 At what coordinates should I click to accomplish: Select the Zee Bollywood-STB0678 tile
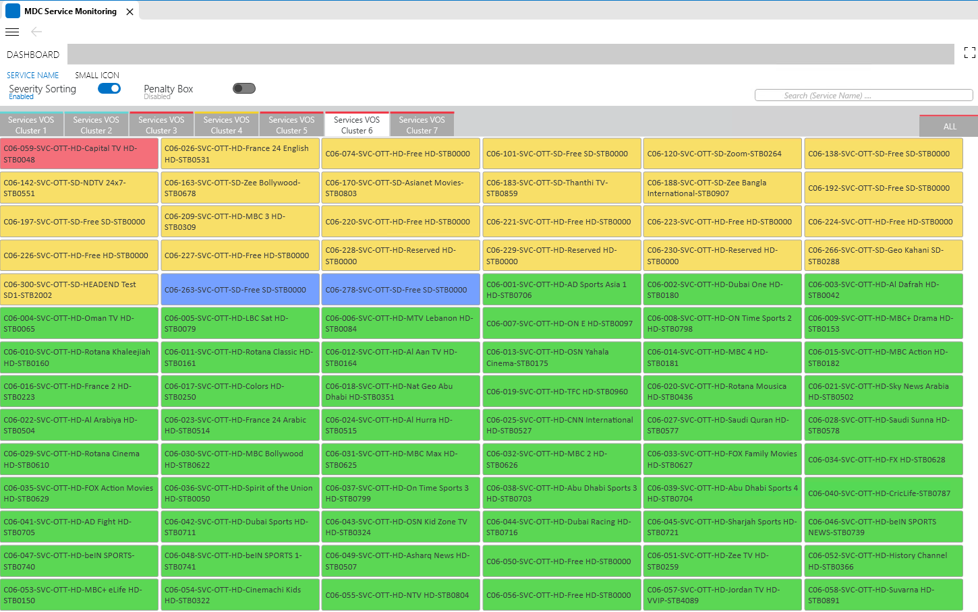[x=240, y=188]
